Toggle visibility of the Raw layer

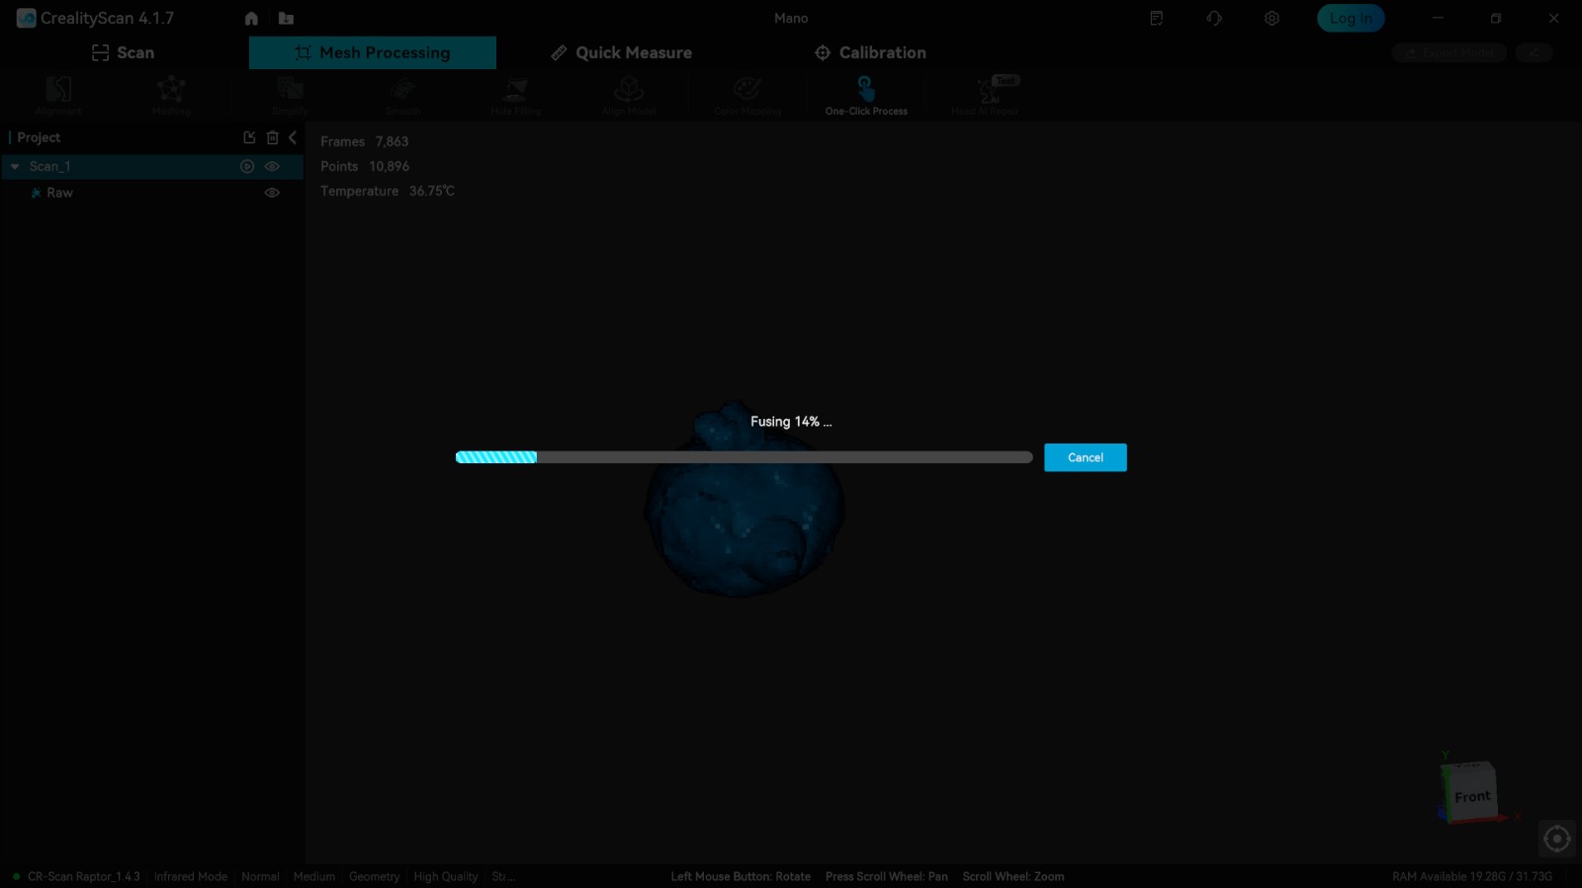pos(272,193)
